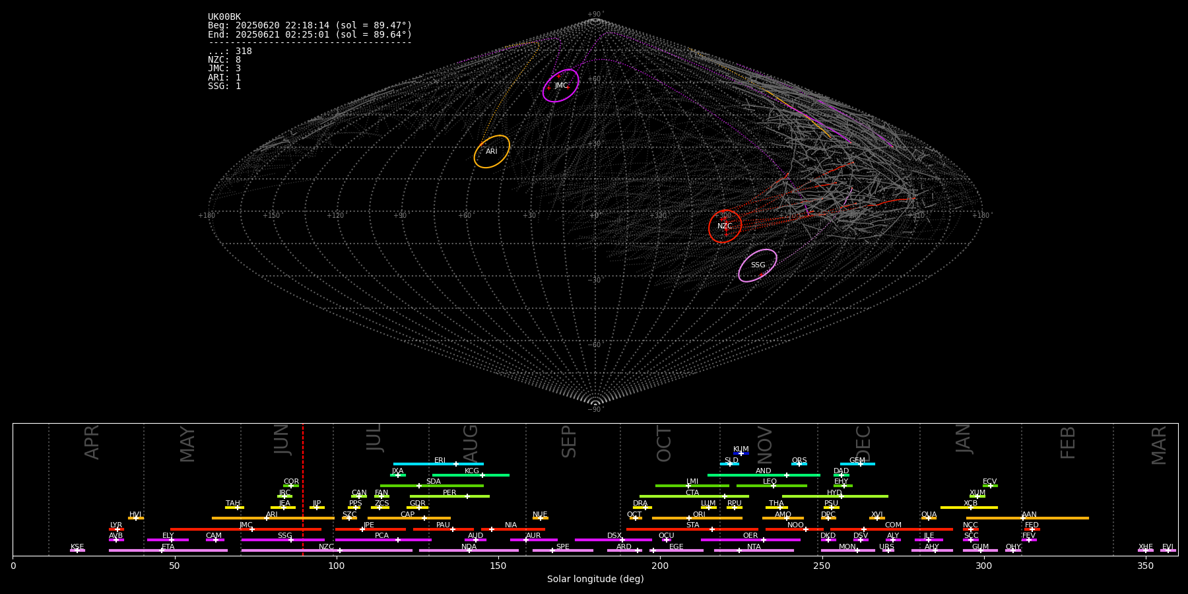The width and height of the screenshot is (1188, 594).
Task: Click the 'JMC: 3' count in the legend
Action: tap(224, 69)
